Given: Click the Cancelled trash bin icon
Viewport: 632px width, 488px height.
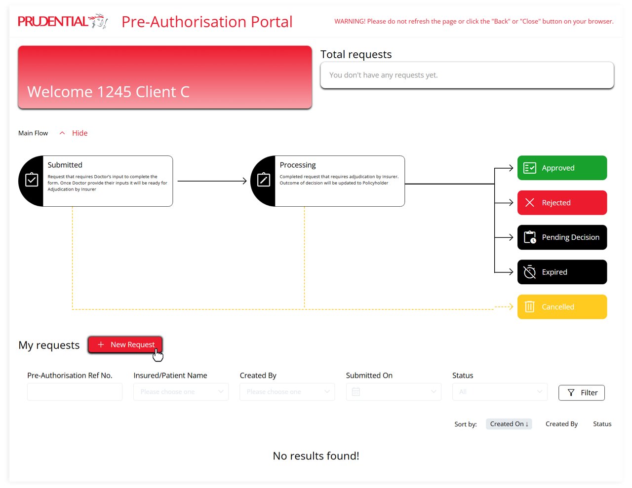Looking at the screenshot, I should (x=530, y=307).
